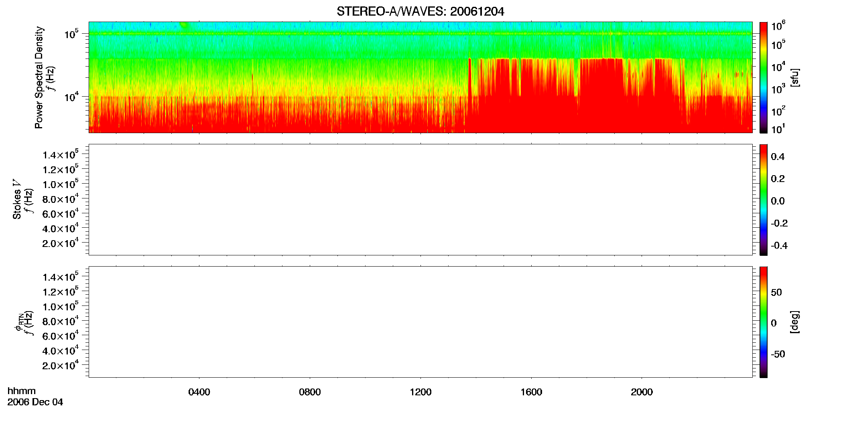The image size is (841, 433).
Task: Click the 0800 time tick label
Action: (310, 392)
